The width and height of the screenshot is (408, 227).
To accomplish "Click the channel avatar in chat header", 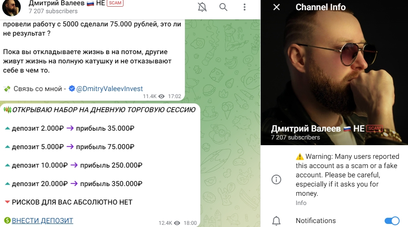I will pyautogui.click(x=11, y=7).
